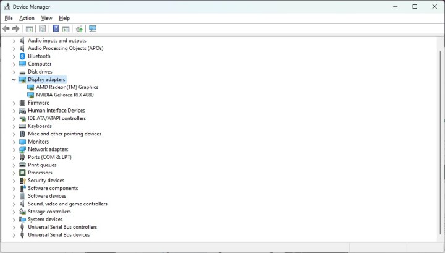Click the Show/Hide Console Tree toolbar icon
Viewport: 445px width, 253px height.
(29, 28)
